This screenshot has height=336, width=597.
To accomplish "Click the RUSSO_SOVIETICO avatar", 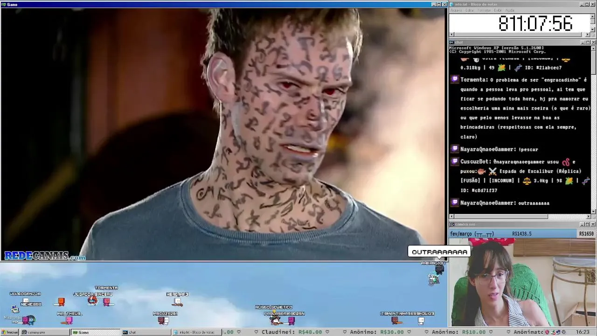I will 276,320.
